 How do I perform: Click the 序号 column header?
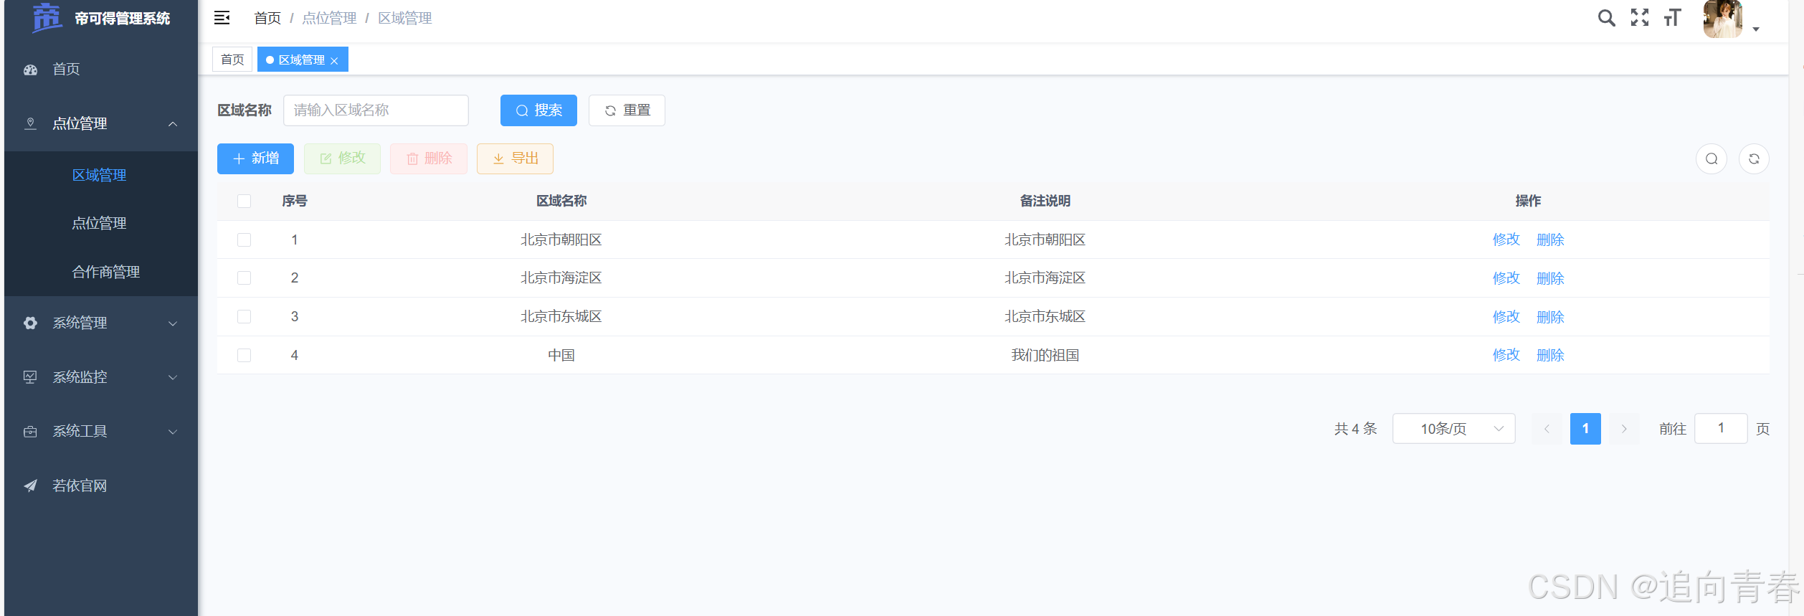(x=294, y=201)
